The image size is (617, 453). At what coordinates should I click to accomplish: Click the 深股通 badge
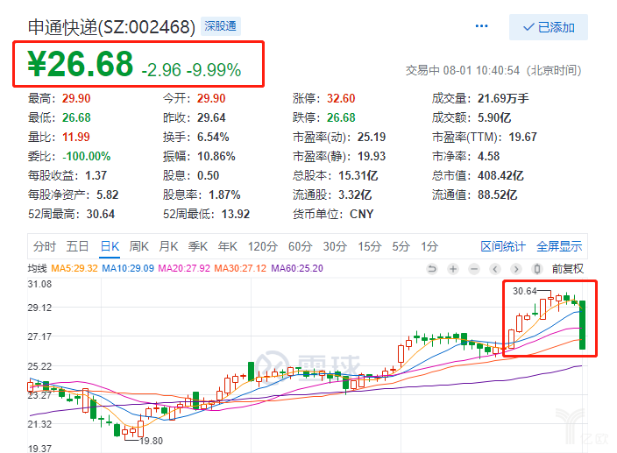(x=220, y=26)
